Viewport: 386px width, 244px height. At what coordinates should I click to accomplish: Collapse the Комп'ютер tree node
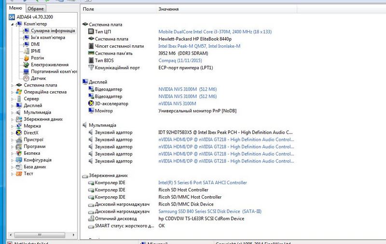click(x=13, y=24)
